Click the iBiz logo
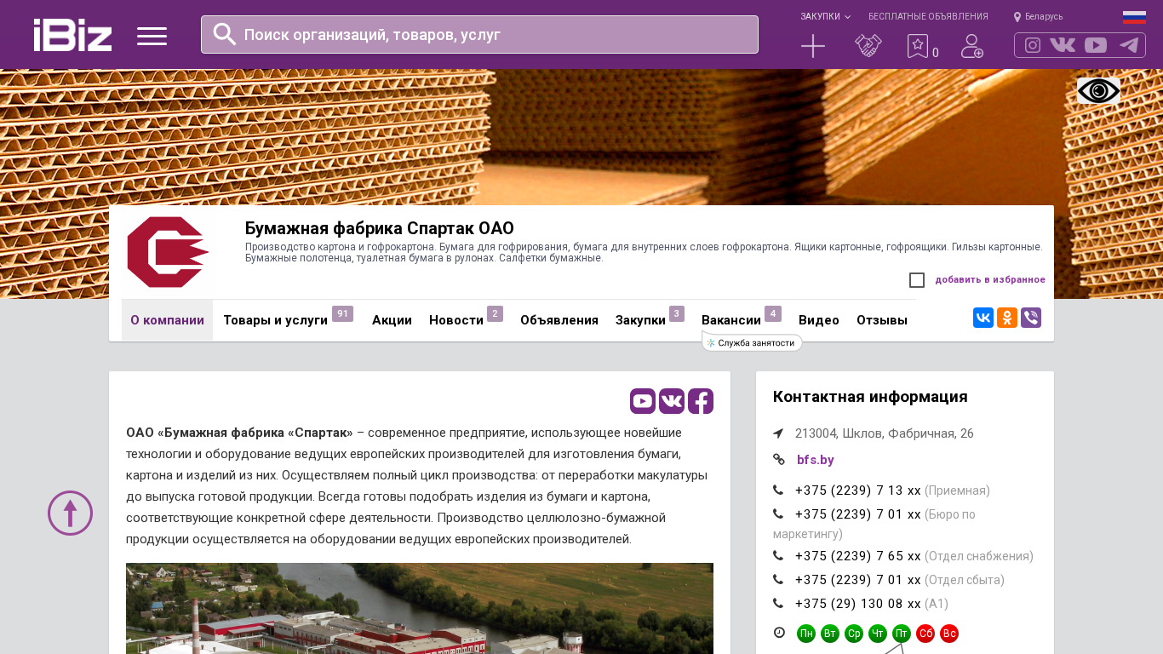The image size is (1163, 654). (x=72, y=35)
